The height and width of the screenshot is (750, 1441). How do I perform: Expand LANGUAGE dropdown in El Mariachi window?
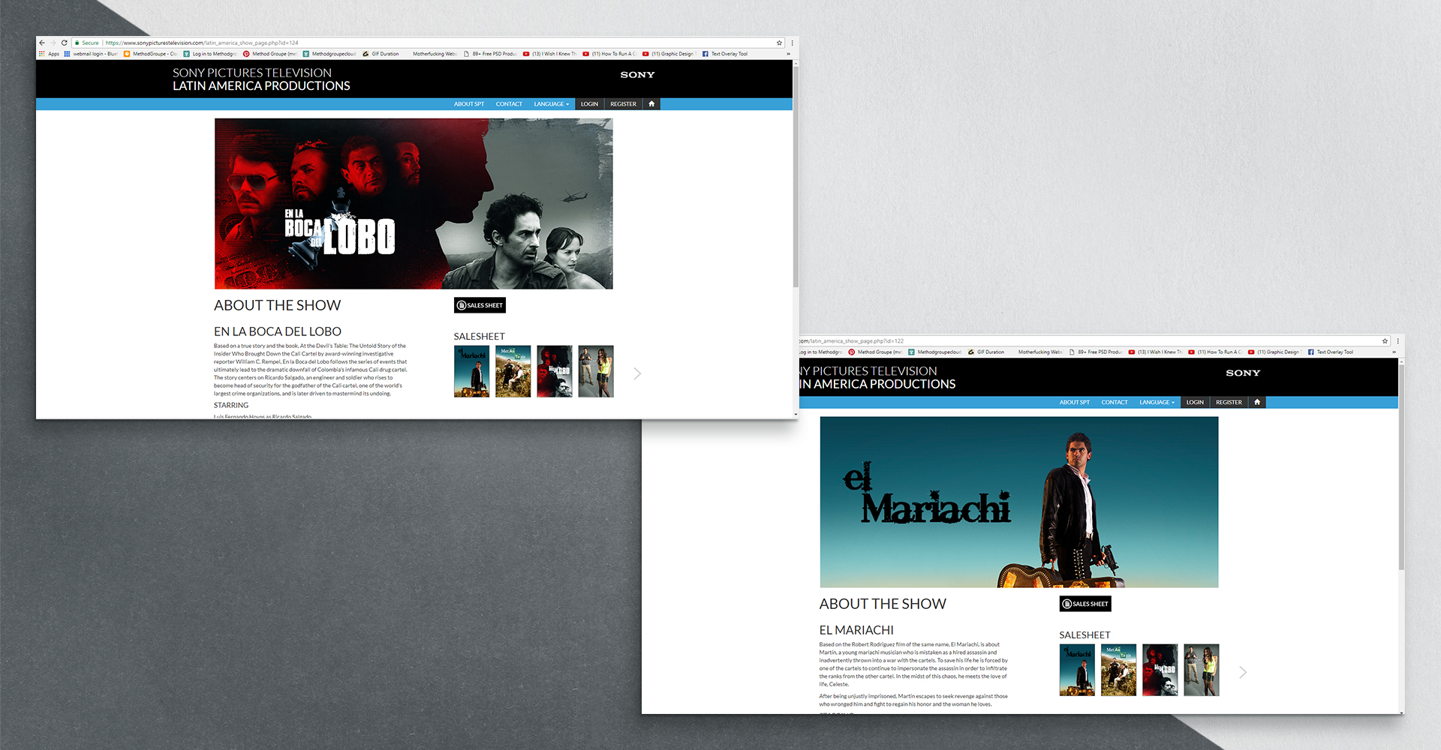[1157, 403]
